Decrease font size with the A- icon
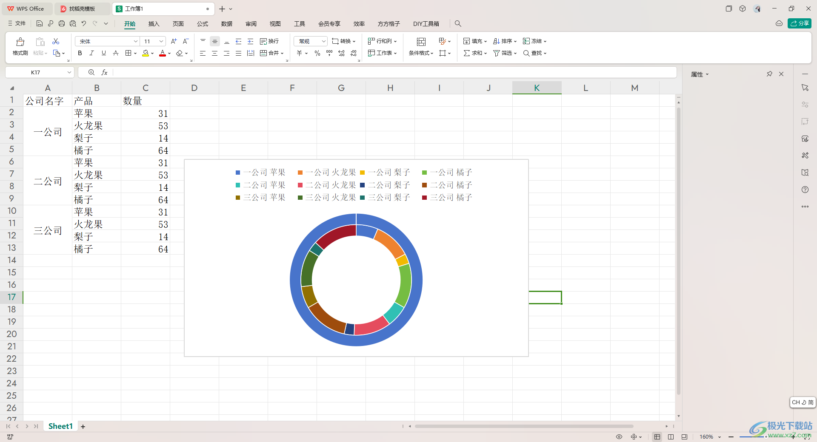The height and width of the screenshot is (442, 817). click(186, 41)
